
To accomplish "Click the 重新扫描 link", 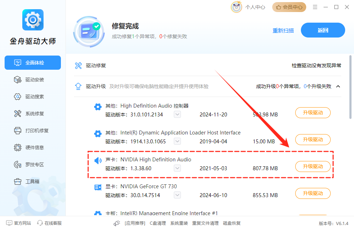I will [283, 30].
